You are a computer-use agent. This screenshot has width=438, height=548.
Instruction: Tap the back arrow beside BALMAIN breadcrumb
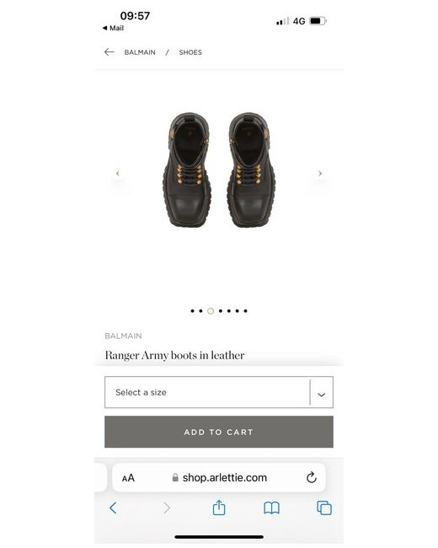click(109, 52)
